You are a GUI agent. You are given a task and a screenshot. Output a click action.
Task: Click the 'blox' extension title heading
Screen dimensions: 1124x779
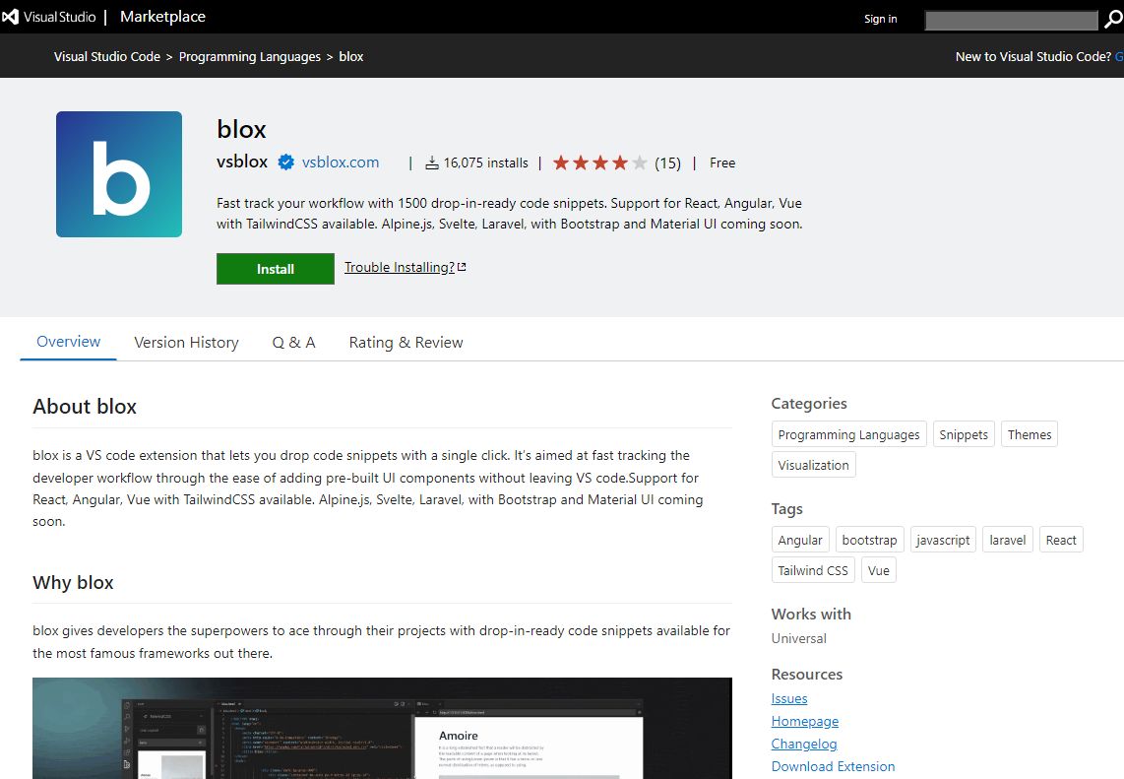tap(241, 129)
